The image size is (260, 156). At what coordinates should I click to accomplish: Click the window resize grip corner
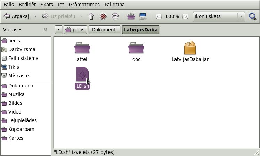[257, 153]
